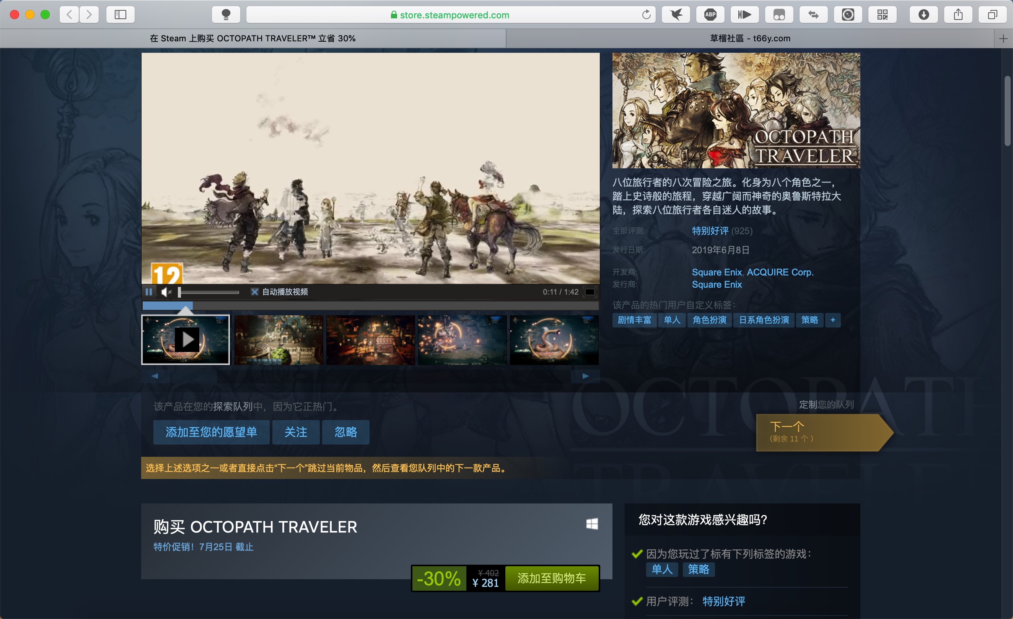Click 添加至购物车 add to cart
Image resolution: width=1013 pixels, height=619 pixels.
(552, 578)
